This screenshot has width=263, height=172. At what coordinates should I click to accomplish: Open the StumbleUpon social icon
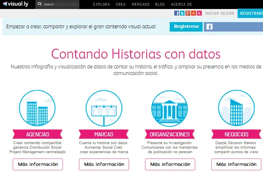click(x=193, y=13)
